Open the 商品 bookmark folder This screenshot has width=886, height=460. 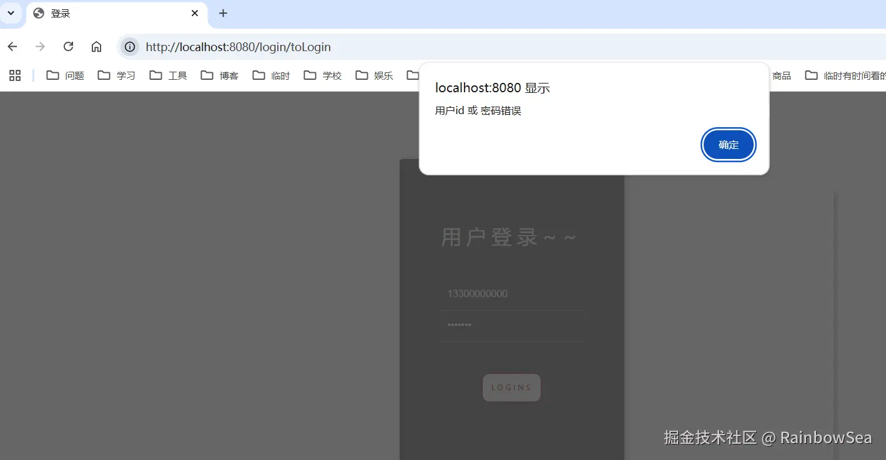coord(781,75)
